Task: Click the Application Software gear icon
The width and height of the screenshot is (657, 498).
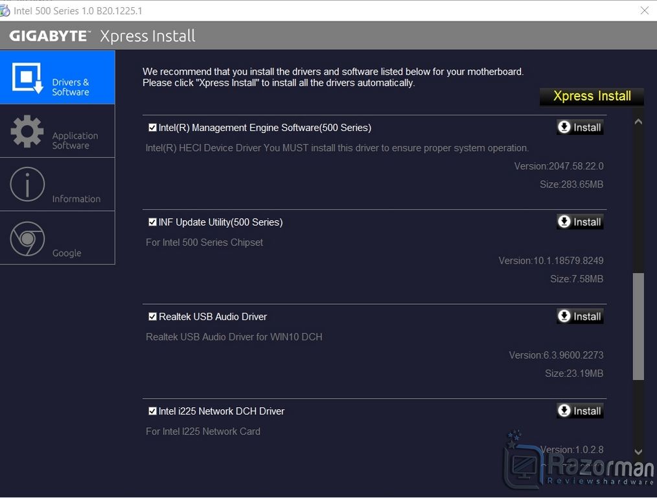Action: pyautogui.click(x=27, y=131)
